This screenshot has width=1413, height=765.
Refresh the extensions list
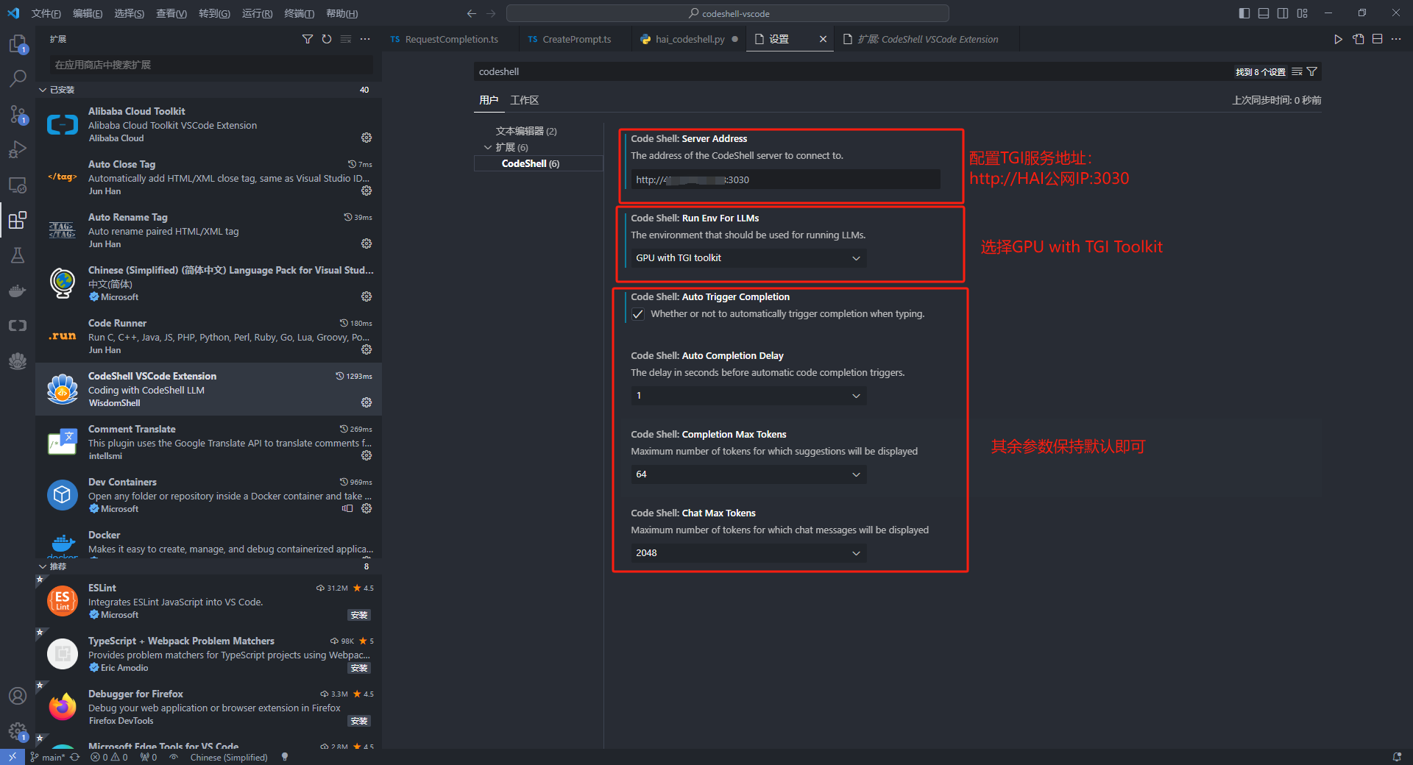(x=327, y=39)
